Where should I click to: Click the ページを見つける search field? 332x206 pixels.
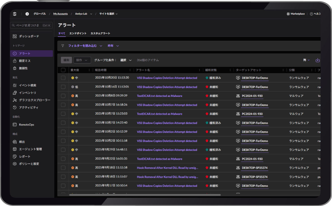[x=28, y=25]
